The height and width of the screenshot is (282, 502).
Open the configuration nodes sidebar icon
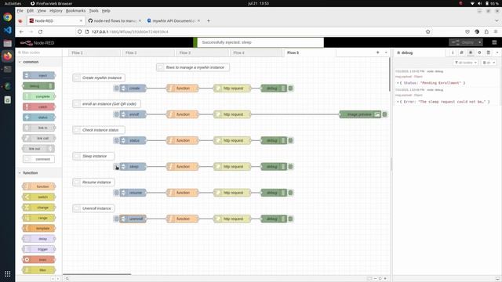tap(479, 52)
